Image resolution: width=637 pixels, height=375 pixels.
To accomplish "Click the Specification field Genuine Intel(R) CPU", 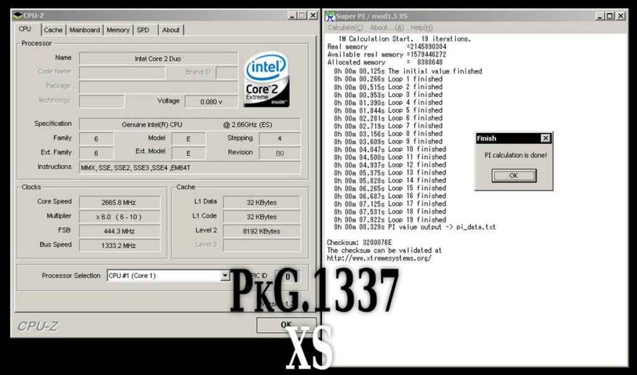I will click(190, 125).
